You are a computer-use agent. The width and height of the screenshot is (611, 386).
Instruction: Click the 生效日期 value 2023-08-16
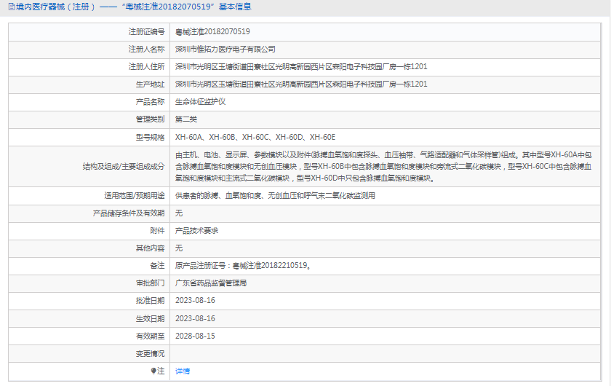tap(195, 318)
